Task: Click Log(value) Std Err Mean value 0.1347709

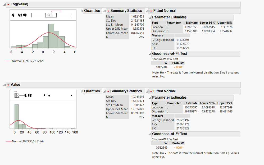Action: pyautogui.click(x=138, y=25)
